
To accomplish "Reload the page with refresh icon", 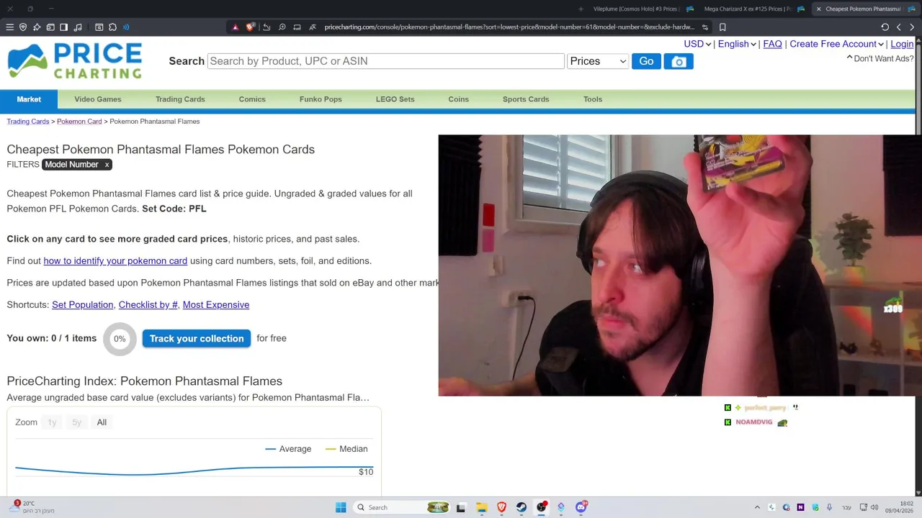I will [885, 27].
